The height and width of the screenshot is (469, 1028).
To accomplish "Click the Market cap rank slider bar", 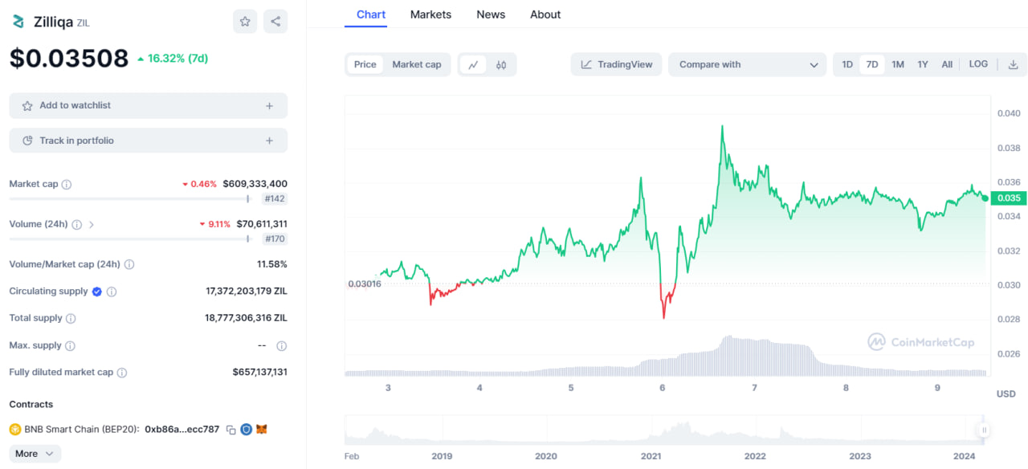I will tap(132, 198).
